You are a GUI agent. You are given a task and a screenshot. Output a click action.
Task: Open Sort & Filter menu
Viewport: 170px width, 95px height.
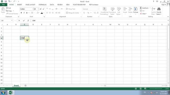click(x=153, y=11)
